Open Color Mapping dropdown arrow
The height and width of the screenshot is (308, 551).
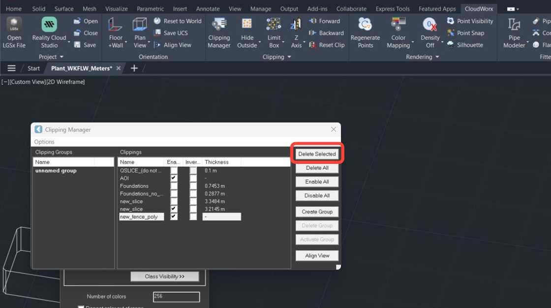[413, 42]
